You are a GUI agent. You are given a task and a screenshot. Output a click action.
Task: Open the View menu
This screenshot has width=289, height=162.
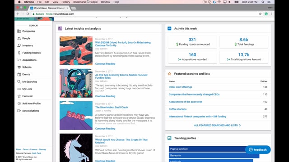(x=55, y=2)
